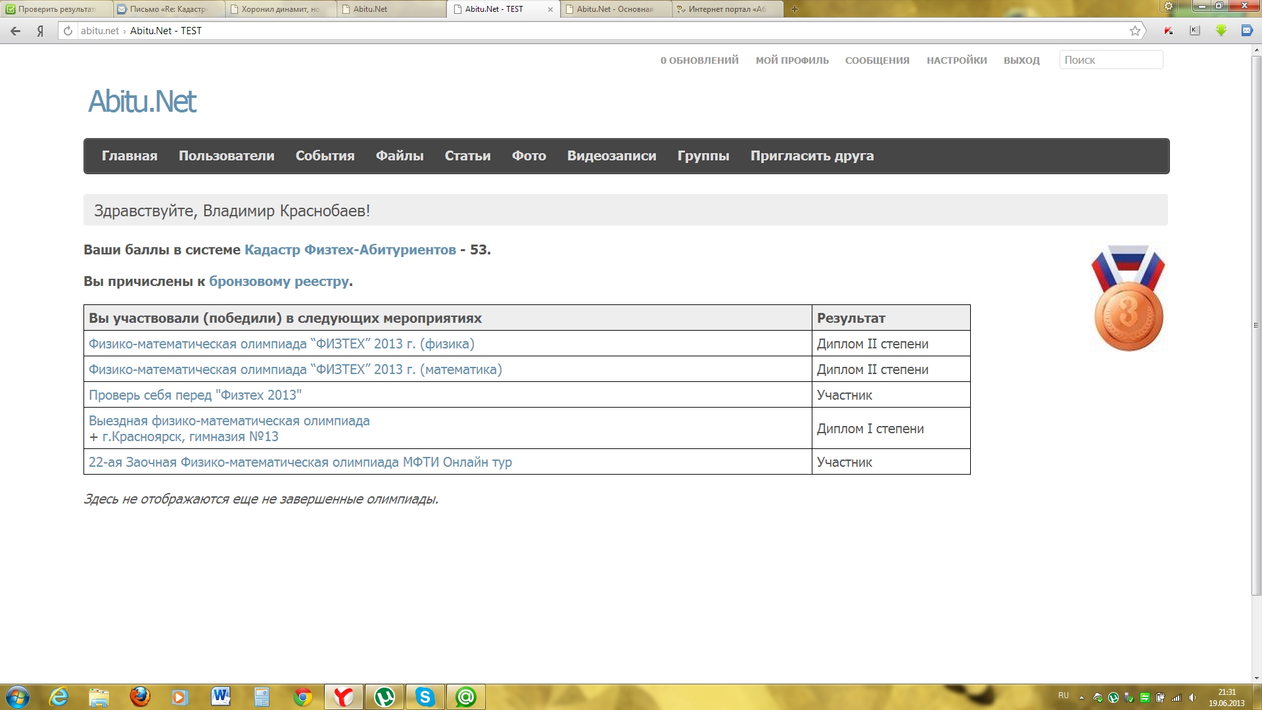Go back using the back arrow
1262x710 pixels.
pos(16,31)
